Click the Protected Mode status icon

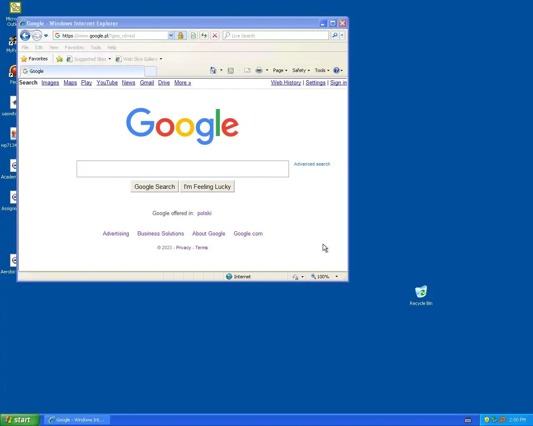(x=295, y=277)
